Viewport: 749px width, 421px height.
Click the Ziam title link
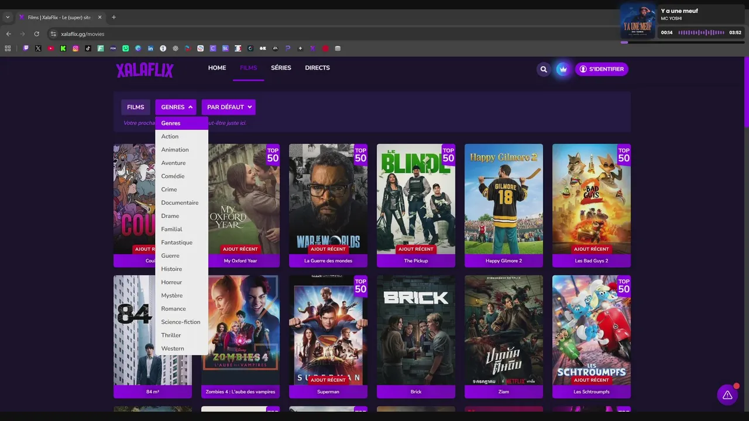504,392
